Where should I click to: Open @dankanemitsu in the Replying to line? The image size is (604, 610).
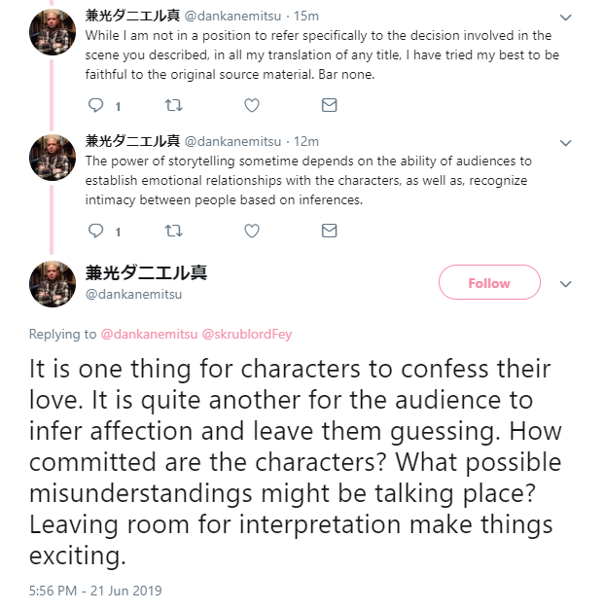149,334
